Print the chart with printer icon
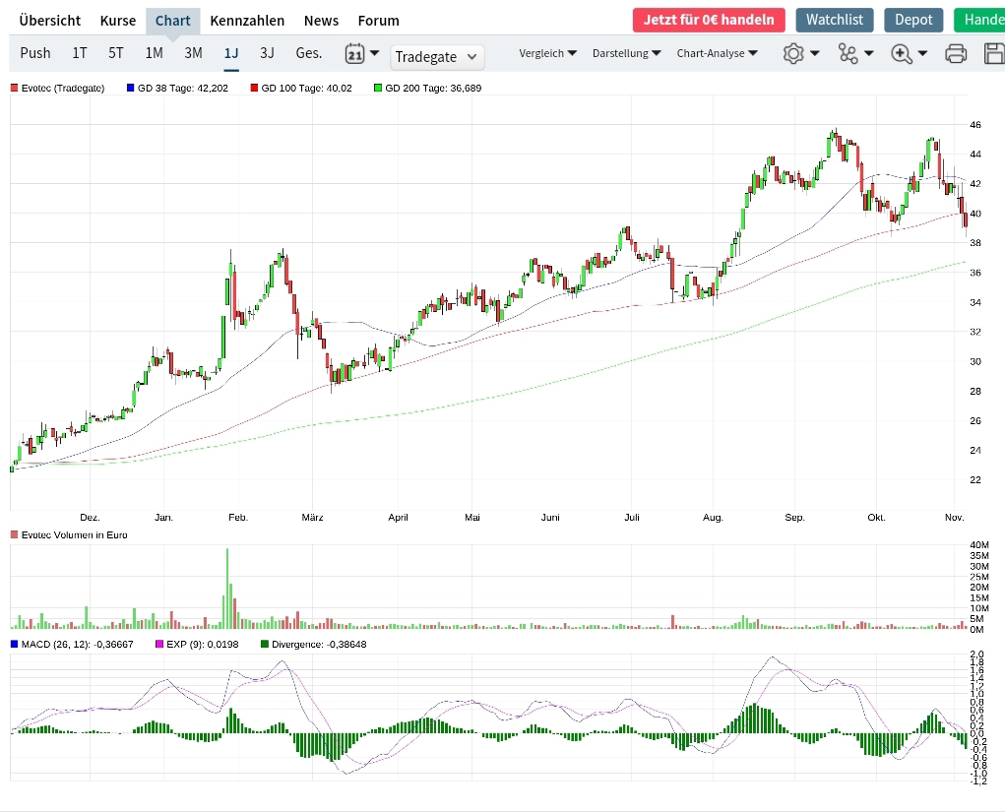 (x=956, y=53)
